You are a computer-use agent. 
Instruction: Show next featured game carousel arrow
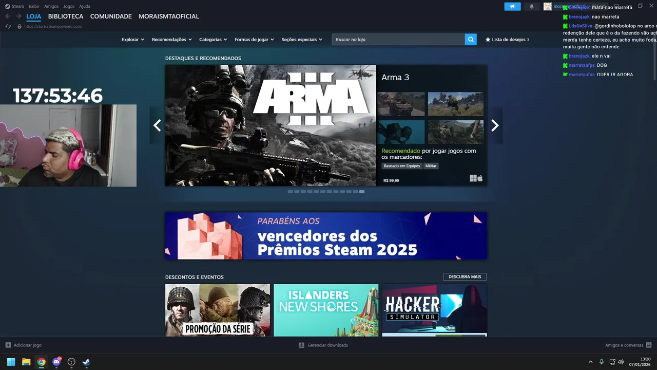(x=495, y=125)
